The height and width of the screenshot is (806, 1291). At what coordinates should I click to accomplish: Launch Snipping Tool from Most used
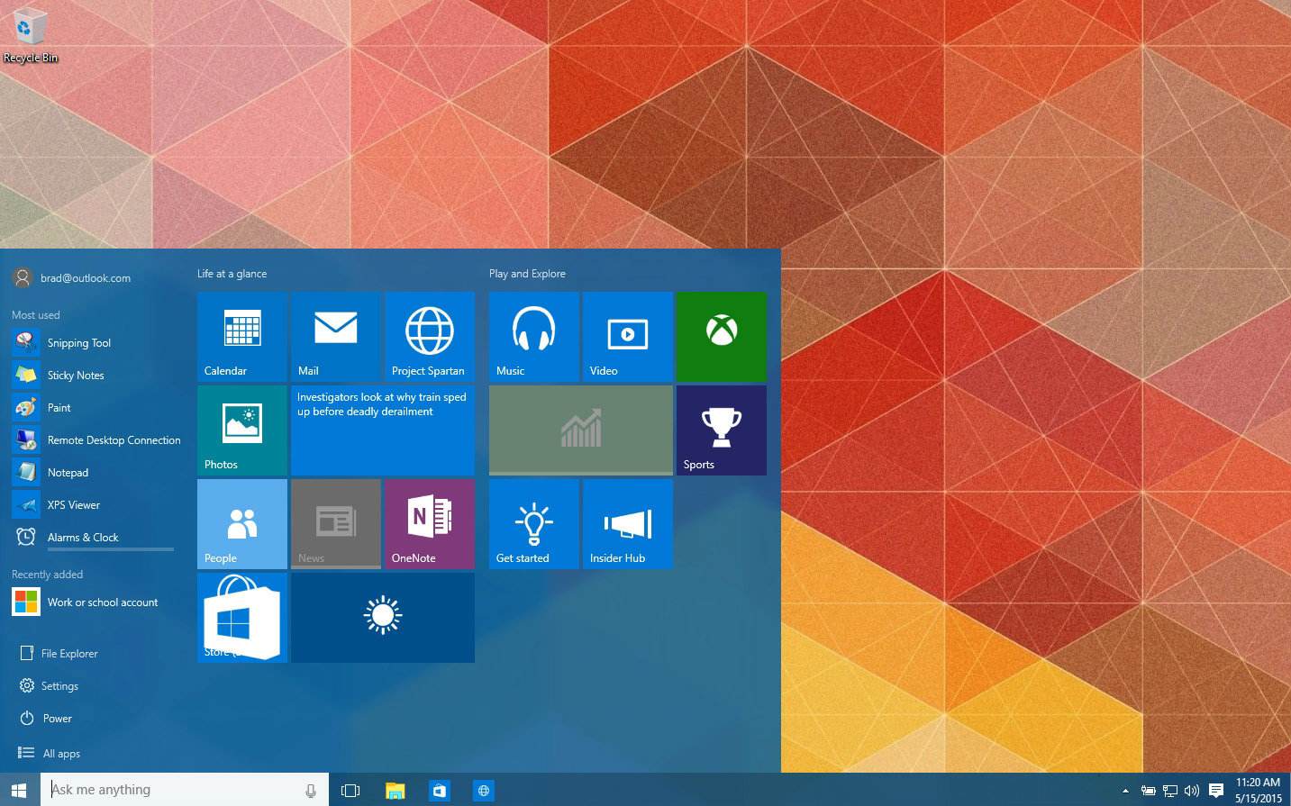click(79, 342)
